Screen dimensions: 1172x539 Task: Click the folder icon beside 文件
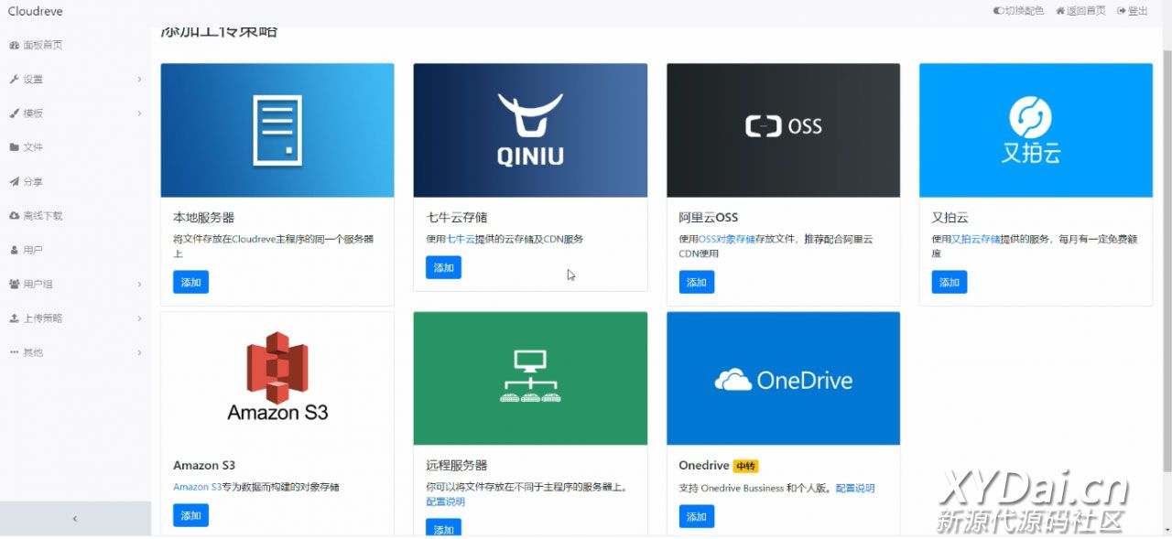pos(14,147)
